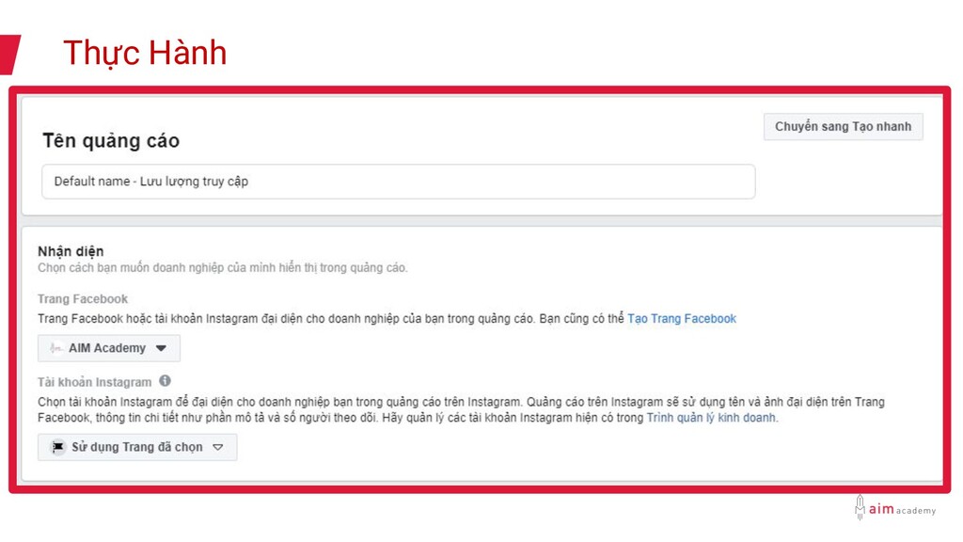Open 'Tạo Trang Facebook' link

tap(681, 318)
